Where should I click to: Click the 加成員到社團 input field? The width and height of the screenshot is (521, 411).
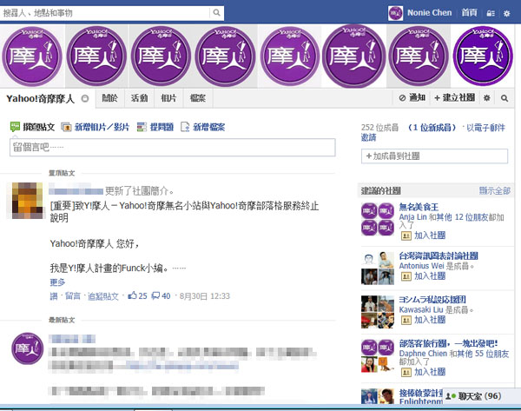coord(434,156)
